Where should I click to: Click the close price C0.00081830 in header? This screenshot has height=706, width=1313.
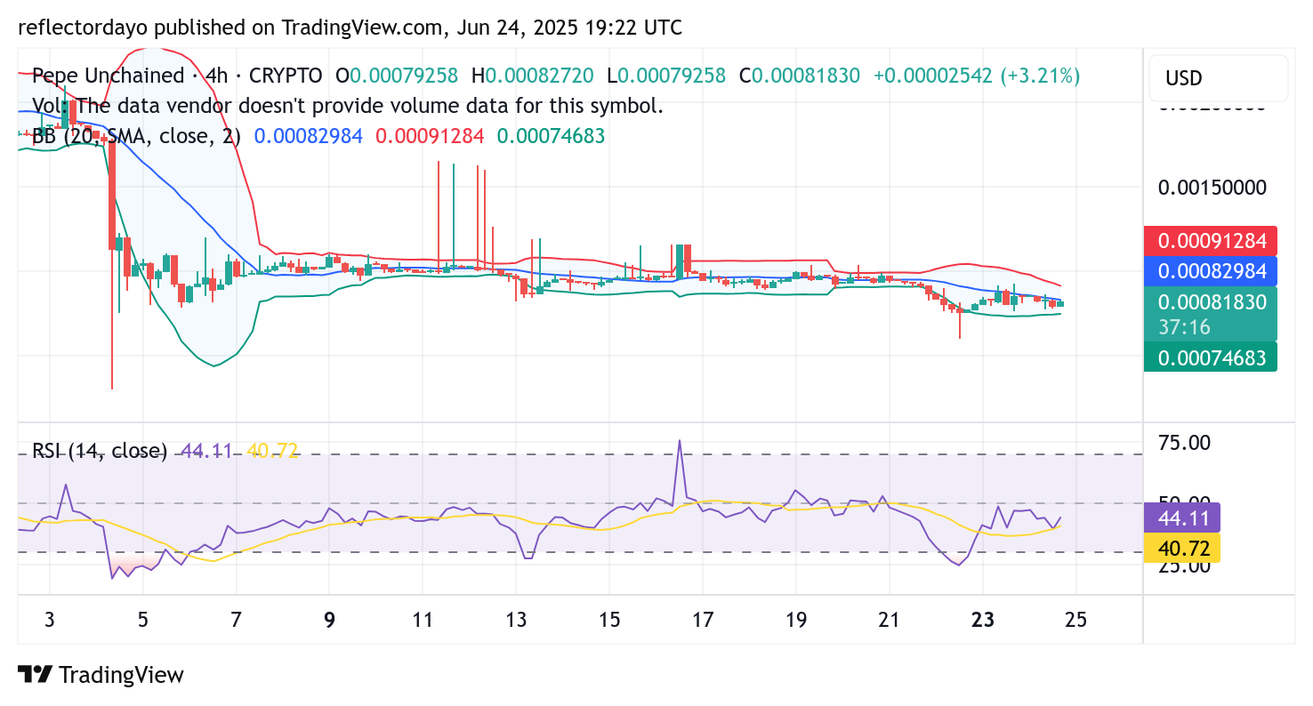point(800,76)
